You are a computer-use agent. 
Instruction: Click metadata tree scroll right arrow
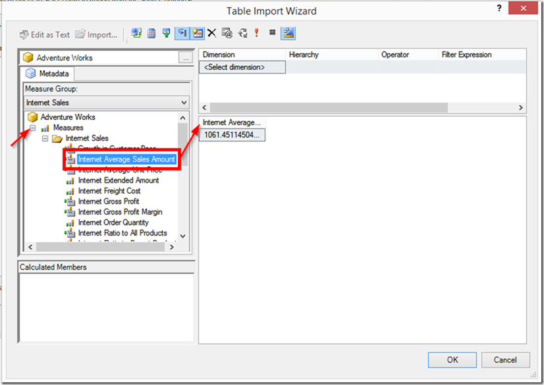(x=171, y=247)
